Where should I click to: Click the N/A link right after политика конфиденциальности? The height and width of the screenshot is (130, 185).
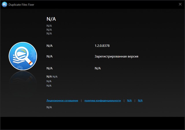(x=129, y=101)
